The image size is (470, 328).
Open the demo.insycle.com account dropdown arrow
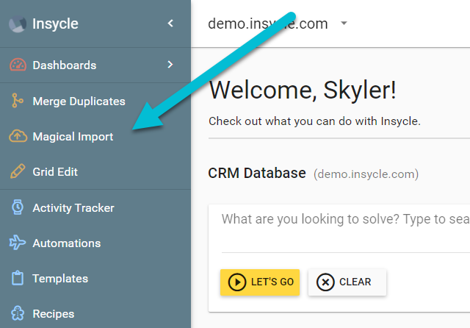344,23
